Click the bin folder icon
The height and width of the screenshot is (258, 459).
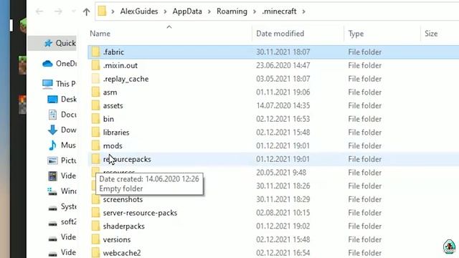(95, 119)
